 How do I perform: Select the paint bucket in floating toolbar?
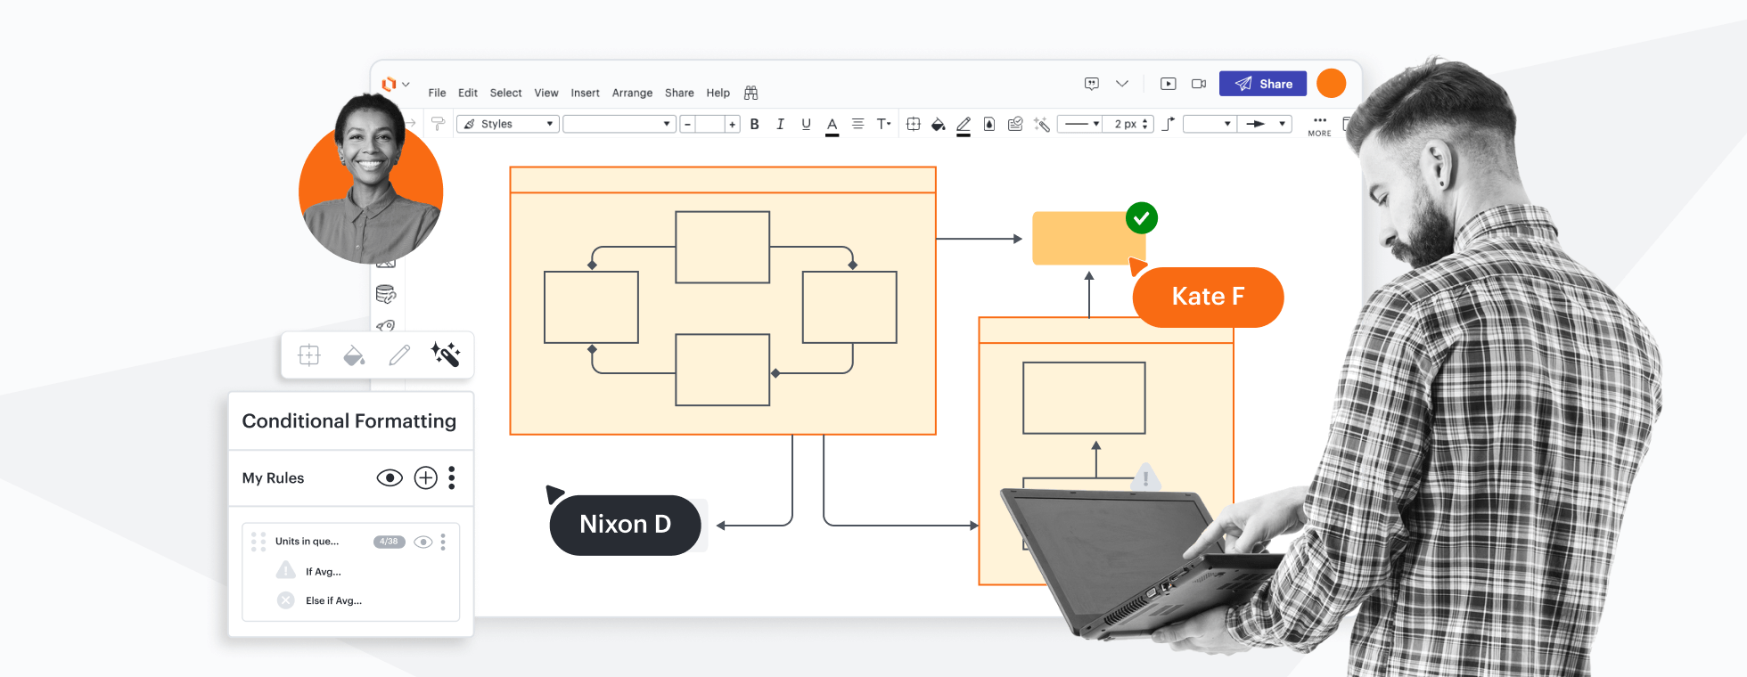(354, 355)
